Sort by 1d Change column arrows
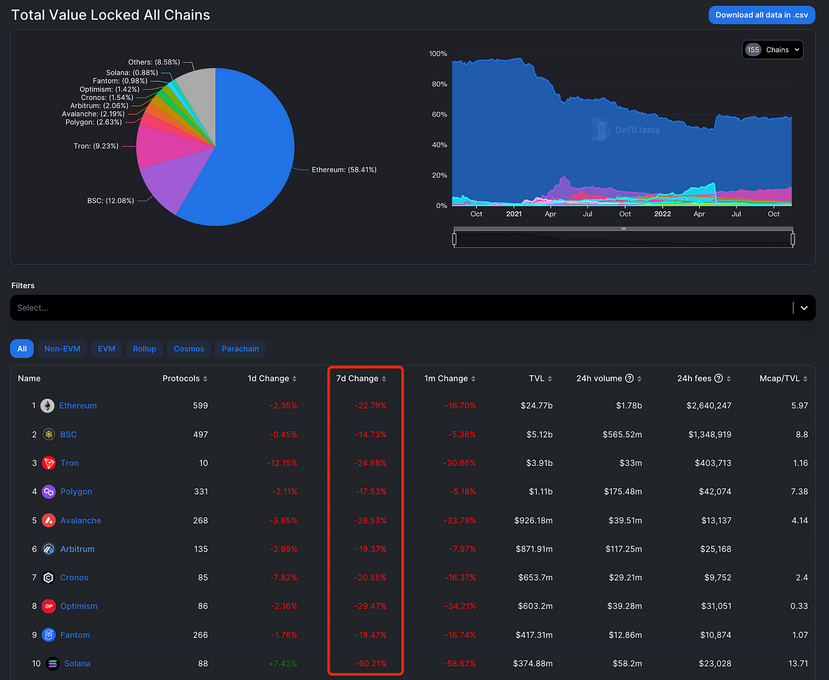The height and width of the screenshot is (680, 829). click(294, 379)
